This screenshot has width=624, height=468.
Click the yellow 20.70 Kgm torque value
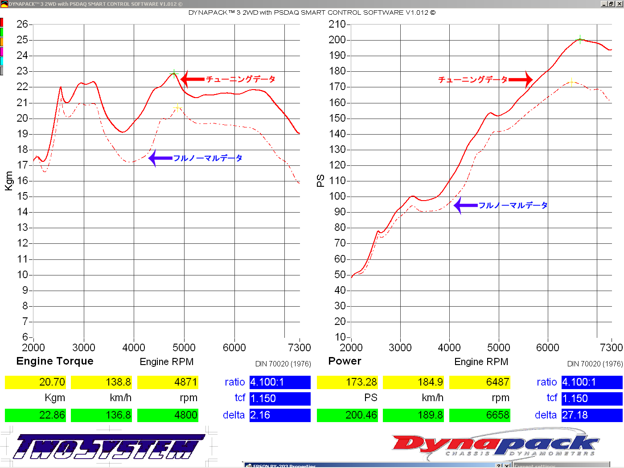coord(35,382)
